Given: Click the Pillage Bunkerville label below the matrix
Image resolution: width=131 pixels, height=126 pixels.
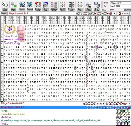Looking at the screenshot, I should click(x=13, y=103).
